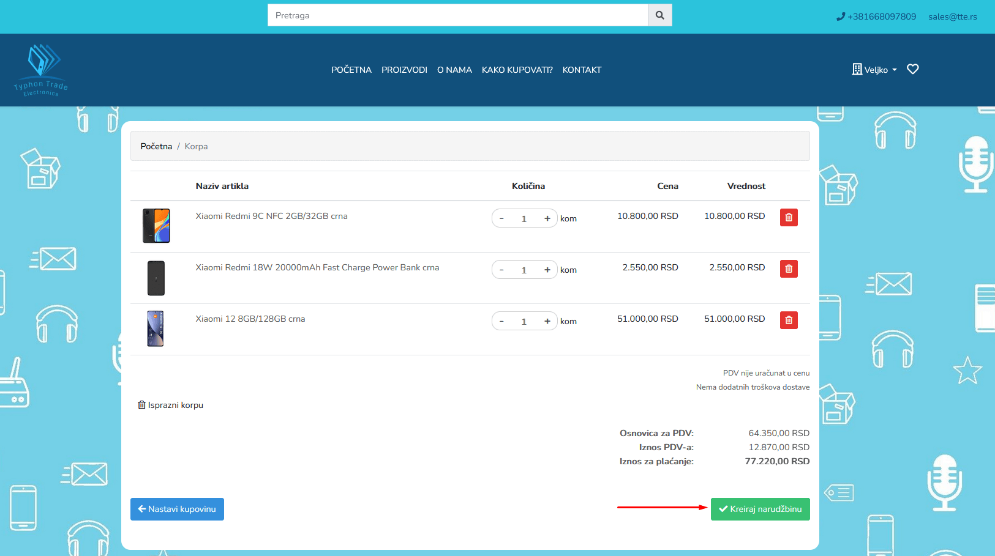Expand the Veljko account dropdown

point(875,70)
